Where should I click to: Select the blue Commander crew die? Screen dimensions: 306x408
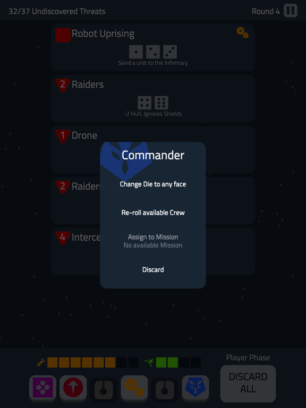195,388
